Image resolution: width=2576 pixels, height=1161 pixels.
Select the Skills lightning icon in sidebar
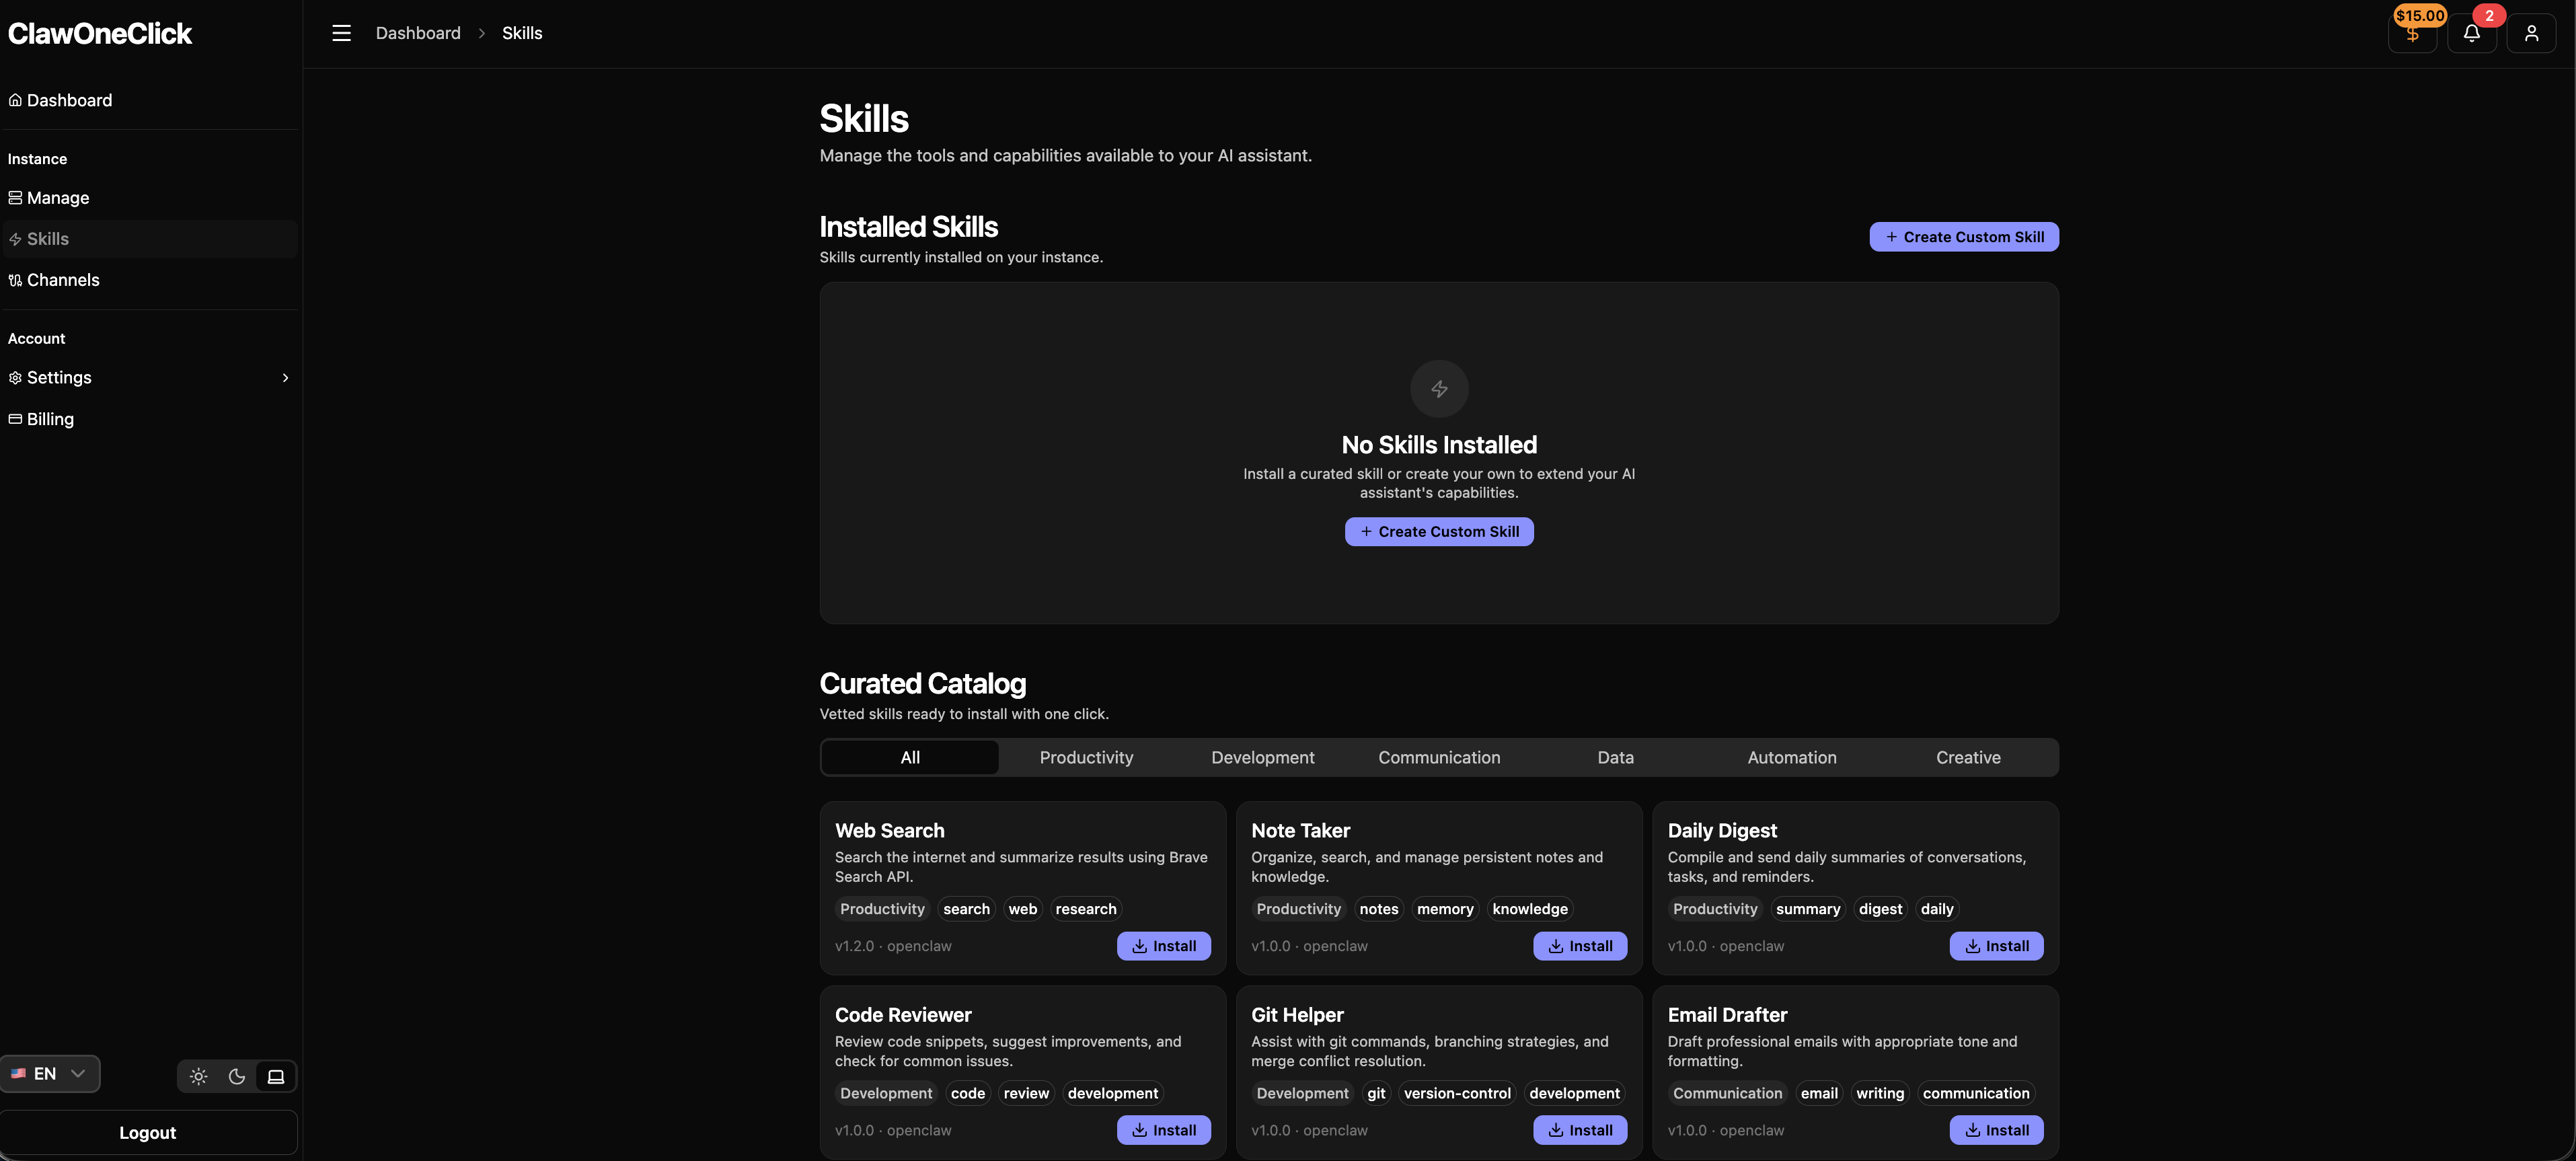click(16, 239)
